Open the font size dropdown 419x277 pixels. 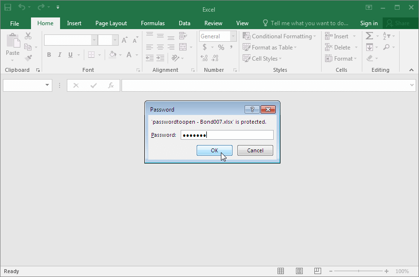click(x=115, y=40)
